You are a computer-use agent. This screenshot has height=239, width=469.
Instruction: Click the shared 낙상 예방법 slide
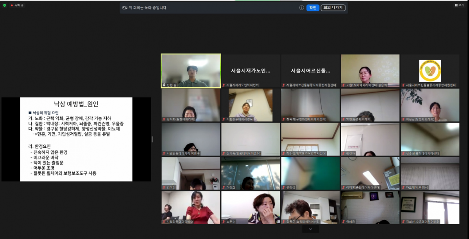76,139
